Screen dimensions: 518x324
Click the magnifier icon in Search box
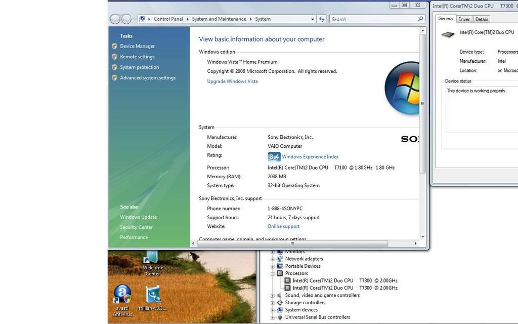click(420, 19)
